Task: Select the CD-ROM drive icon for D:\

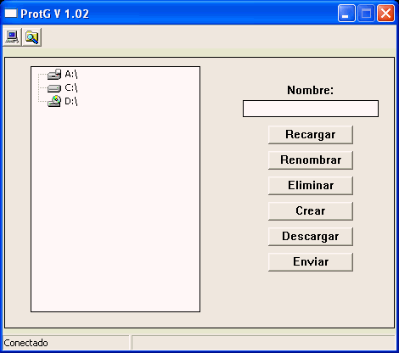Action: coord(54,101)
